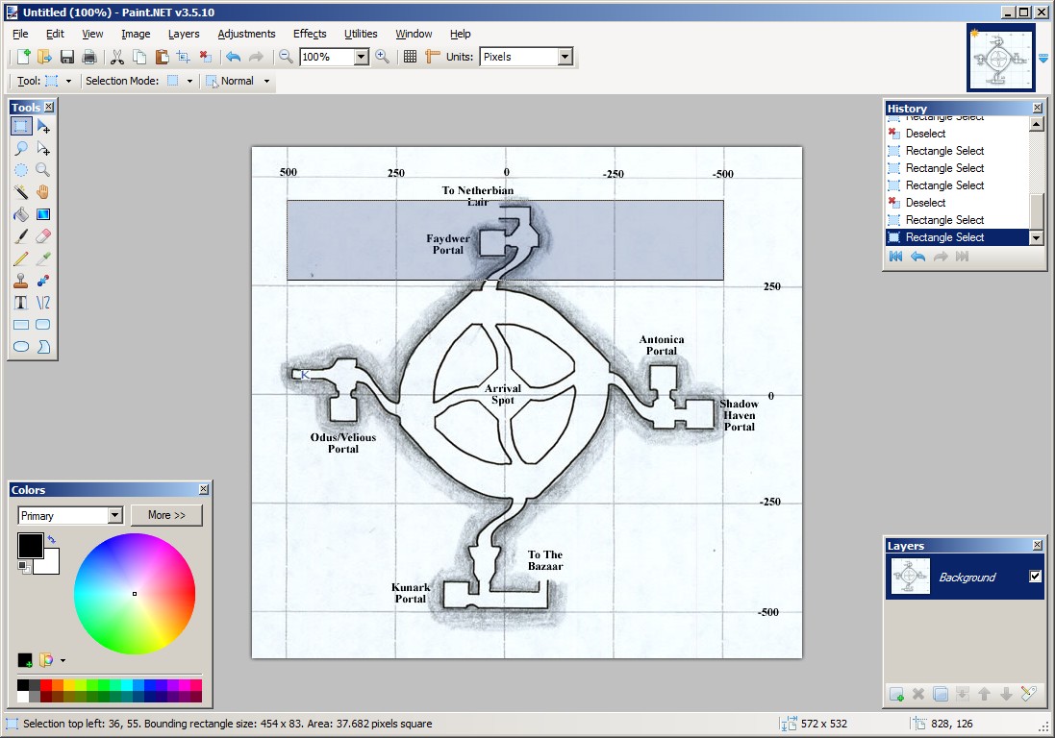Click the Undo arrow in the toolbar
Screen dimensions: 1055x738
tap(234, 57)
